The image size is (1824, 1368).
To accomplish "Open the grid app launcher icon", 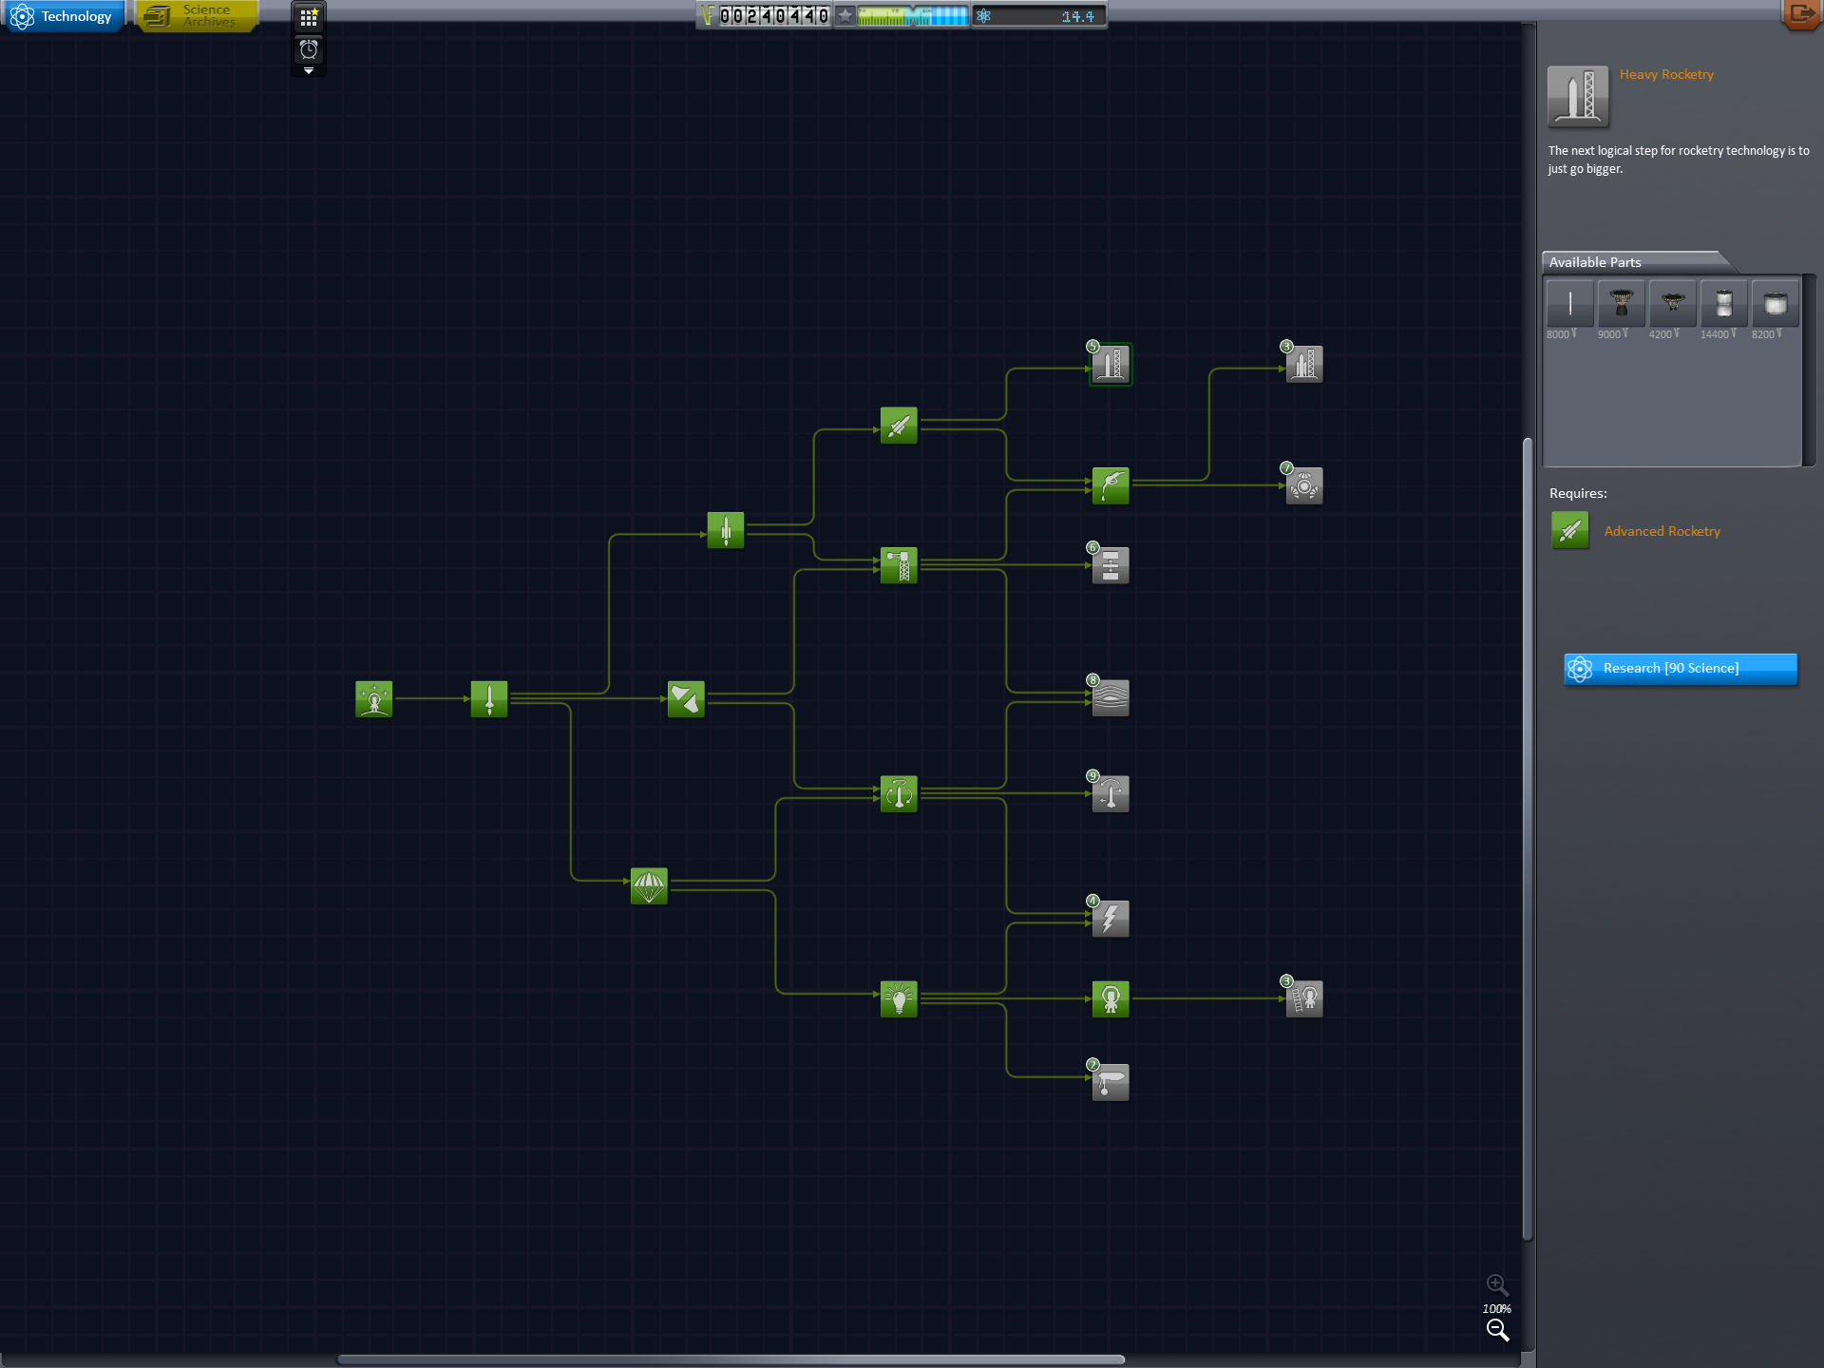I will coord(309,17).
